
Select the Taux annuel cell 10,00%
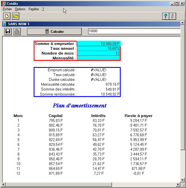click(99, 48)
